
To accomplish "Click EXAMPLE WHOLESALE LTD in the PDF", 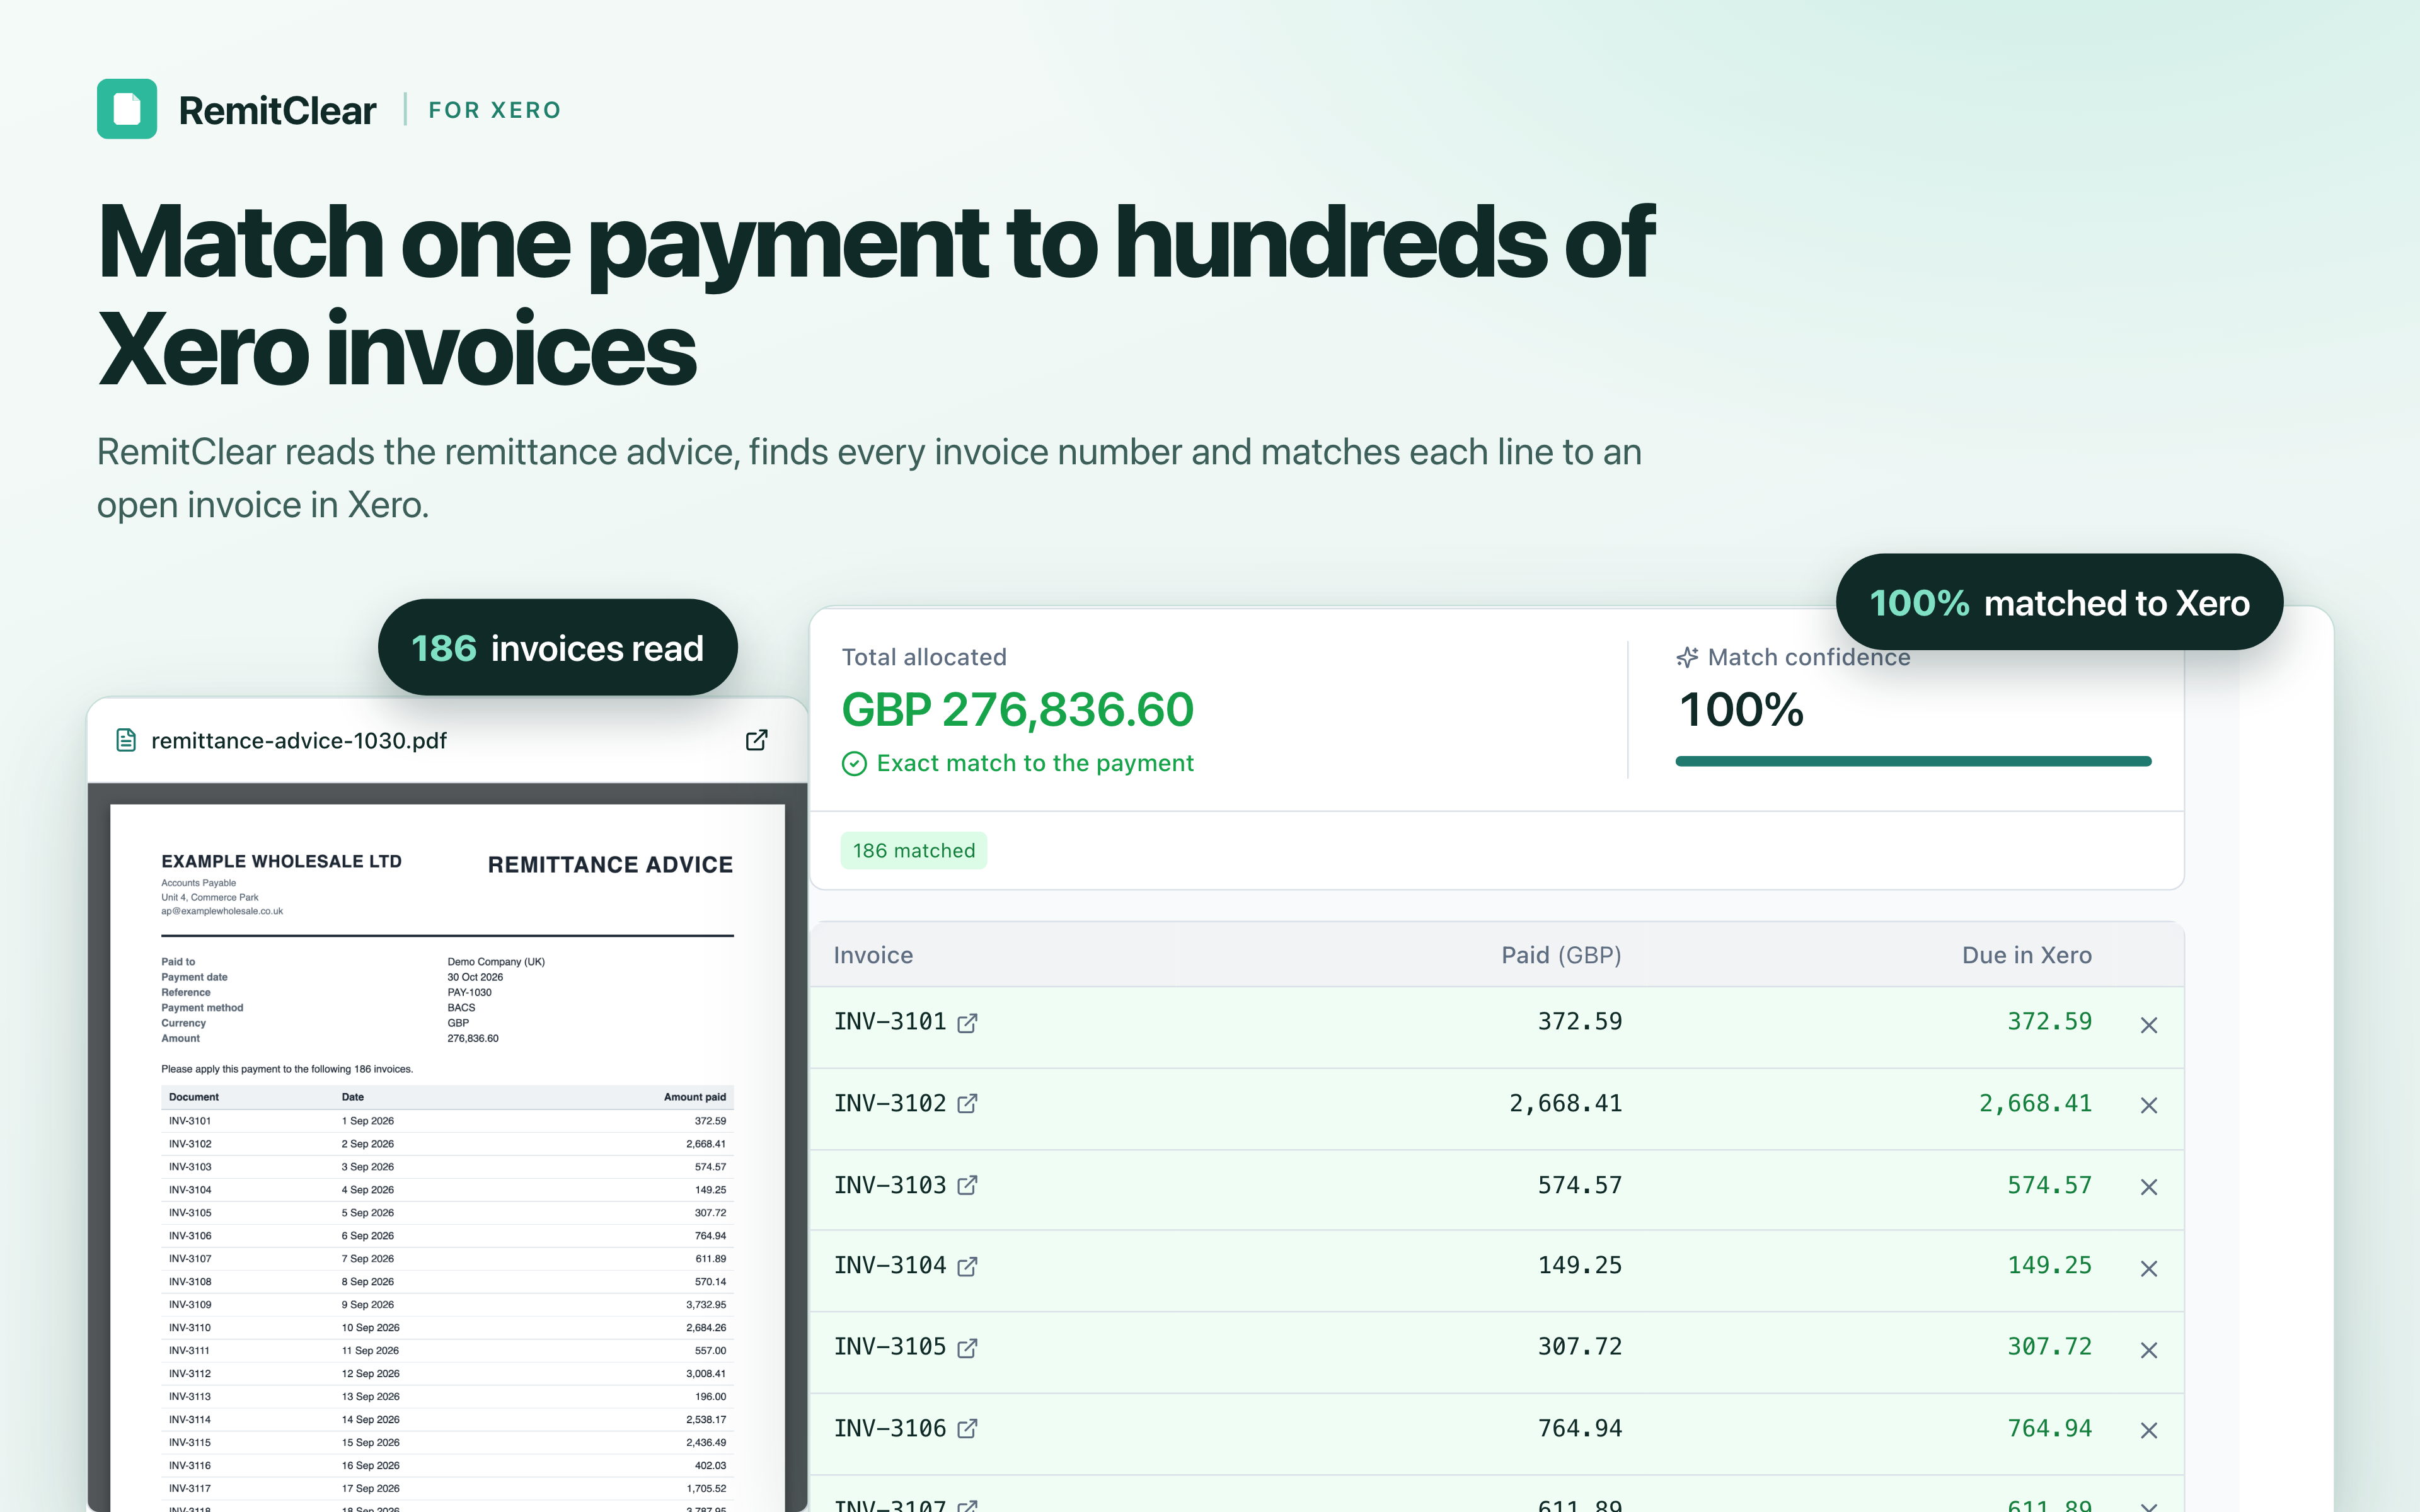I will [281, 861].
